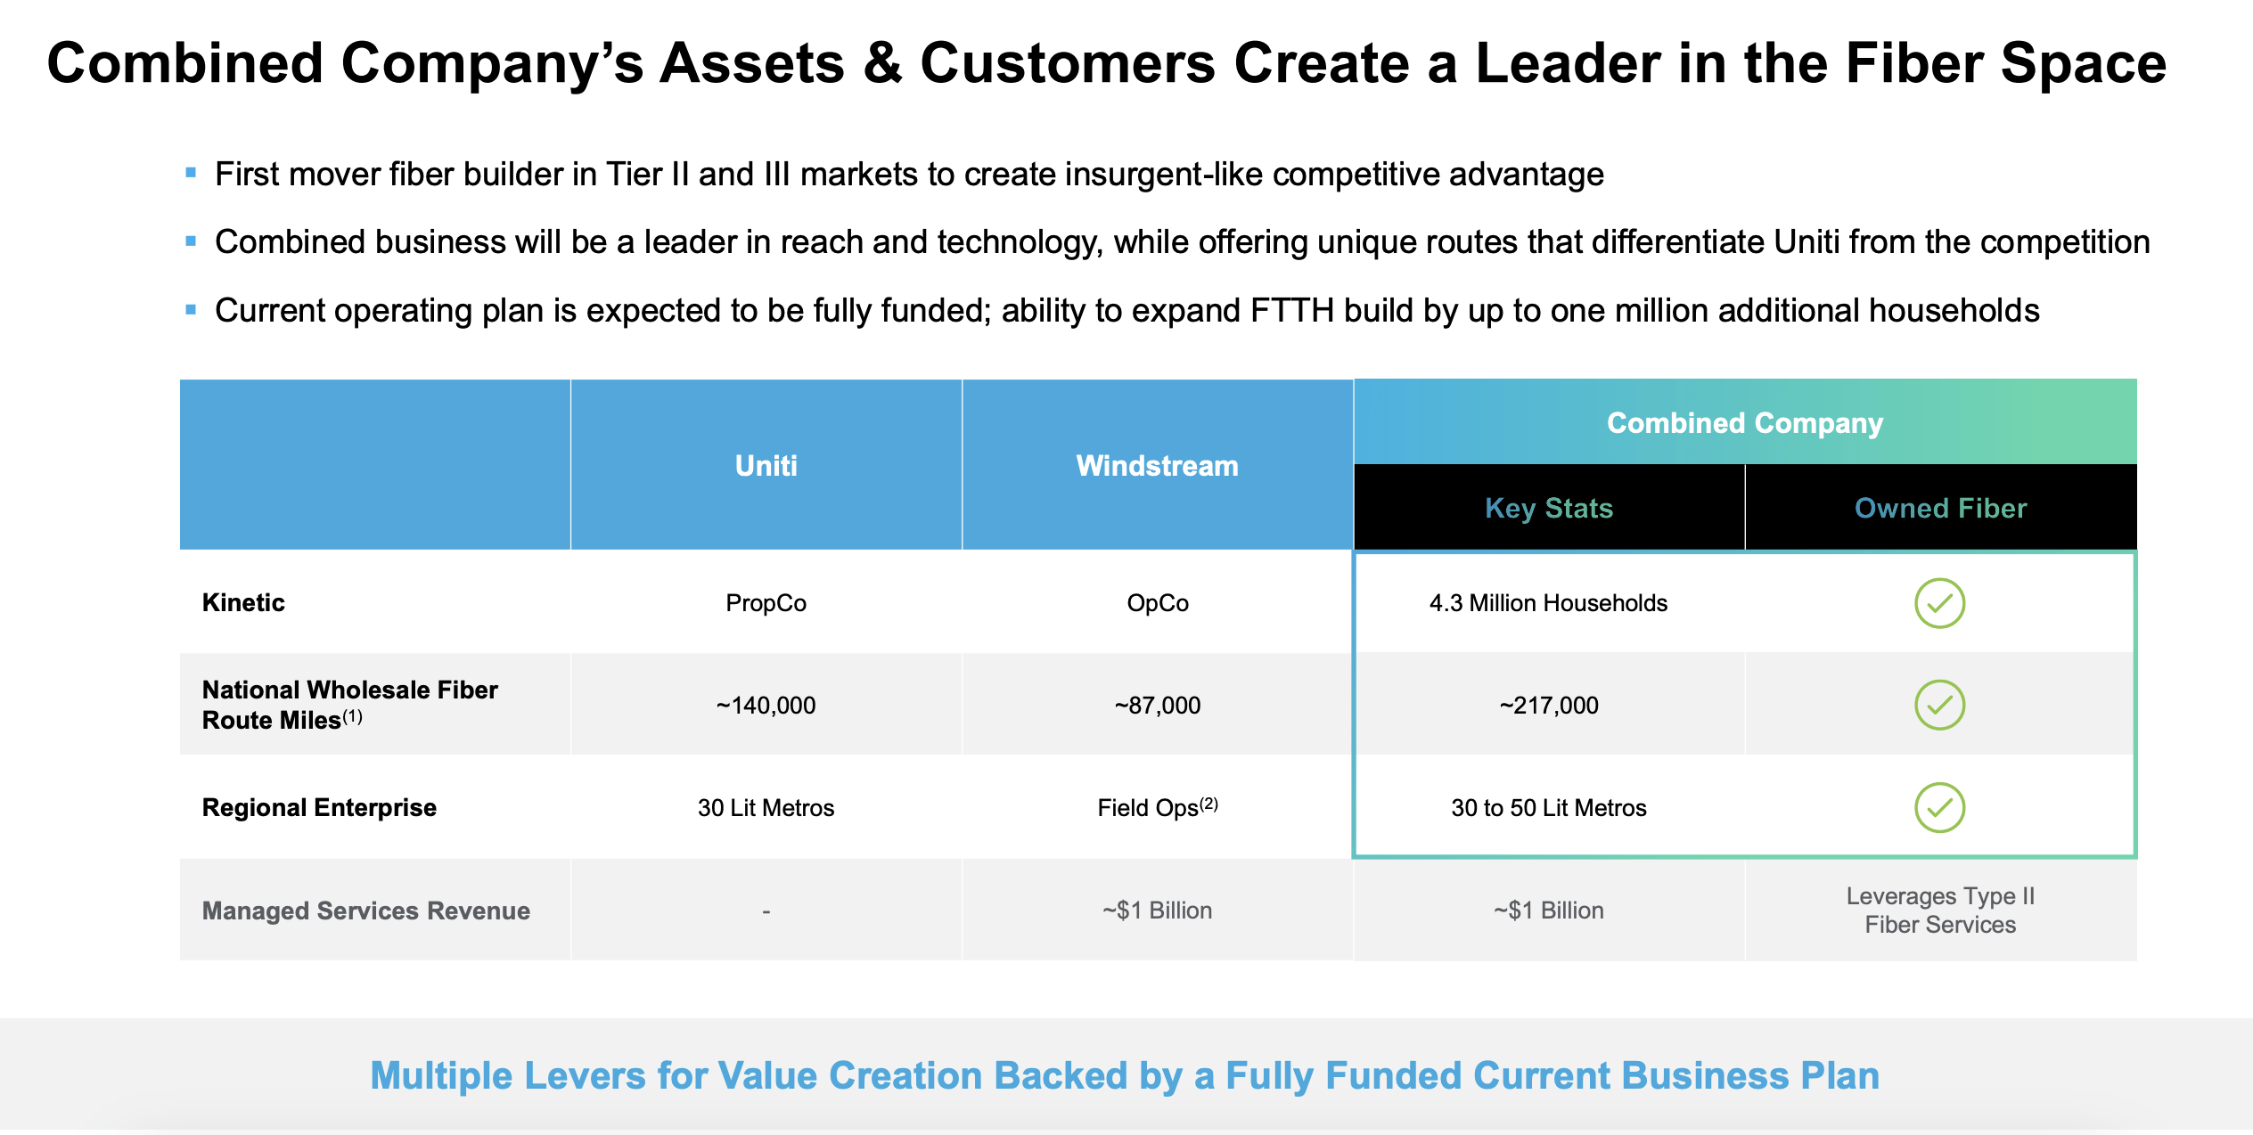Click the checkmark for National Wholesale Fiber row
2253x1135 pixels.
[1939, 706]
